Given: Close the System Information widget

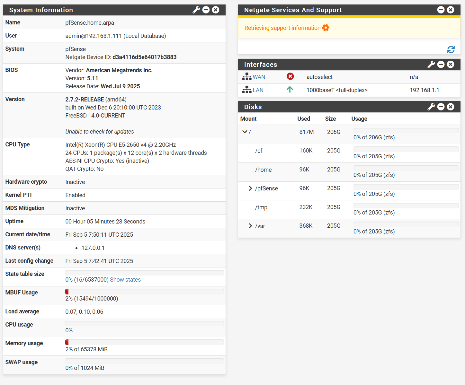Looking at the screenshot, I should 216,10.
